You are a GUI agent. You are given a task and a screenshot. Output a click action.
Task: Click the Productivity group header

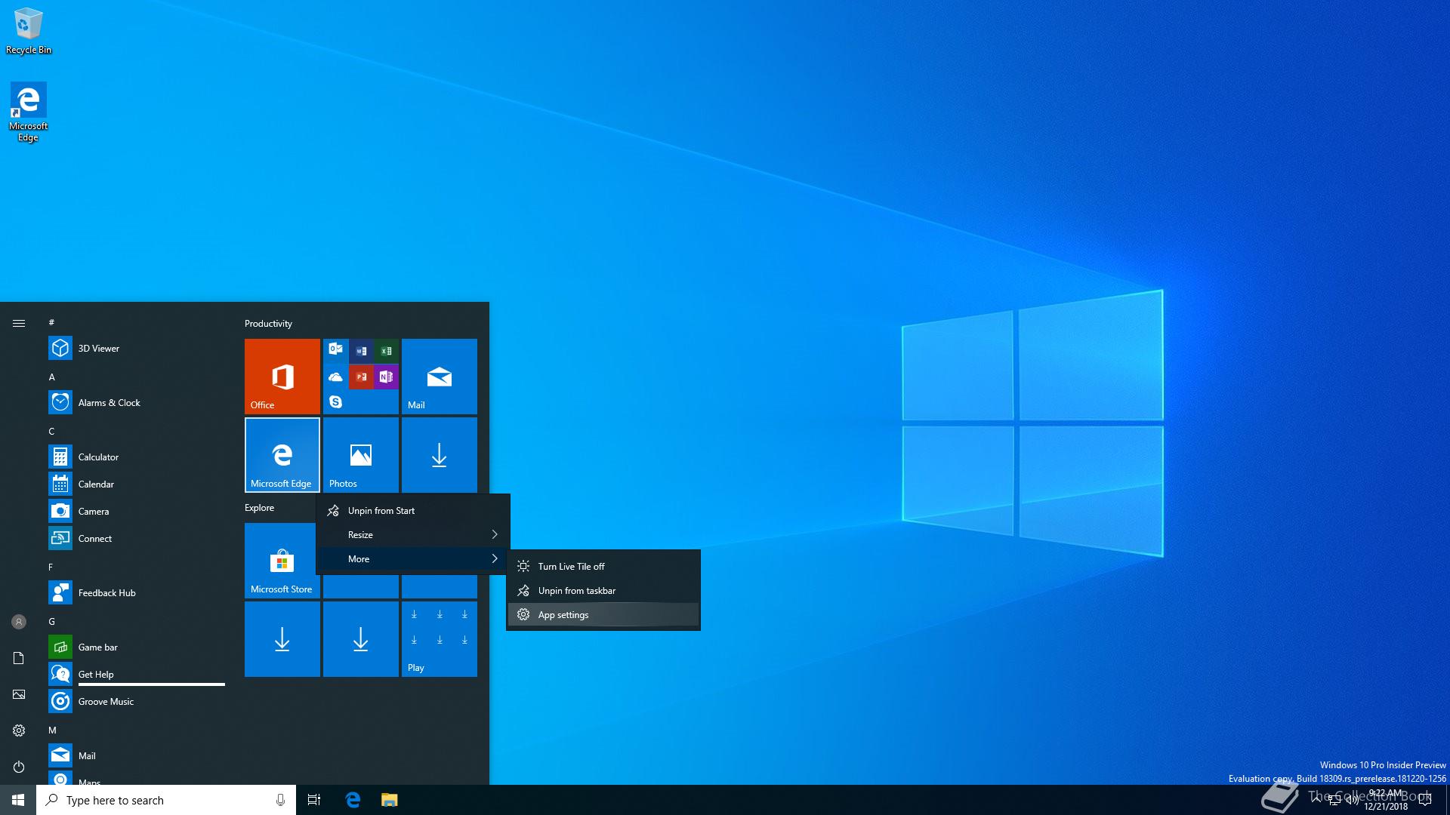coord(268,324)
